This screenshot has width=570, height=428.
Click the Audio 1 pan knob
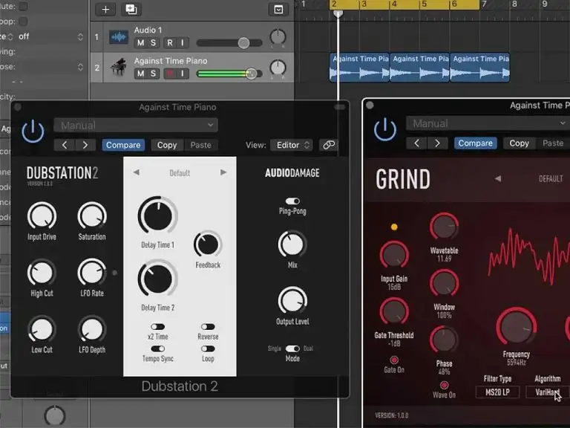[278, 36]
